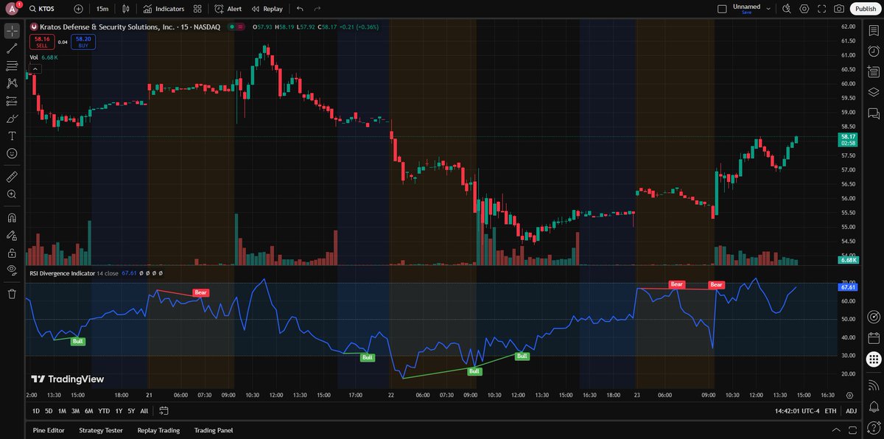Image resolution: width=884 pixels, height=439 pixels.
Task: Select the ruler measure tool
Action: [x=12, y=177]
